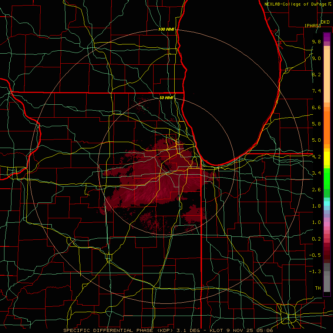Click the "[PHAS]" legend unit label
The width and height of the screenshot is (333, 333).
click(313, 26)
